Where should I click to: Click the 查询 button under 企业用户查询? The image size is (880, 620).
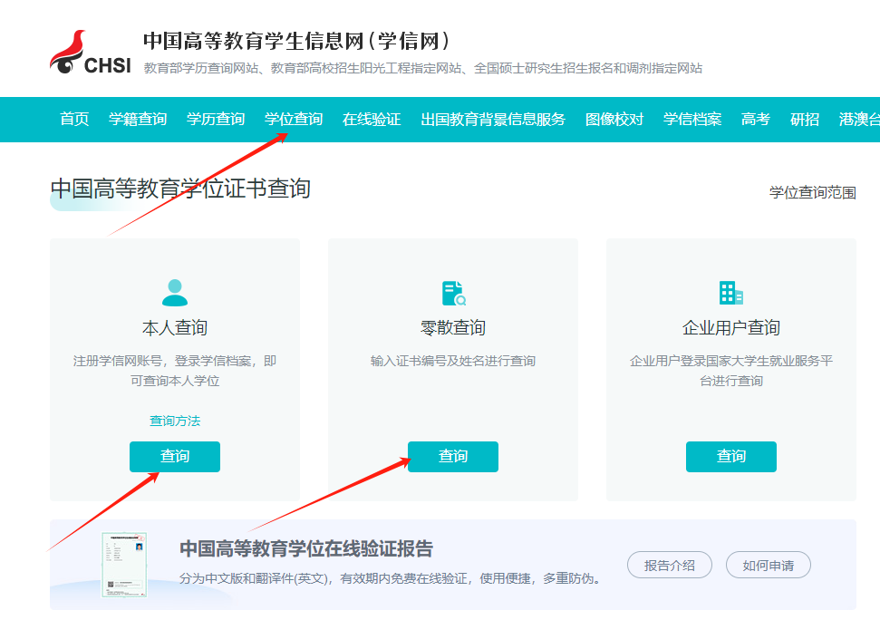[731, 456]
